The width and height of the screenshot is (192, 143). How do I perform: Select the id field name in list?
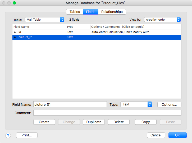click(20, 32)
